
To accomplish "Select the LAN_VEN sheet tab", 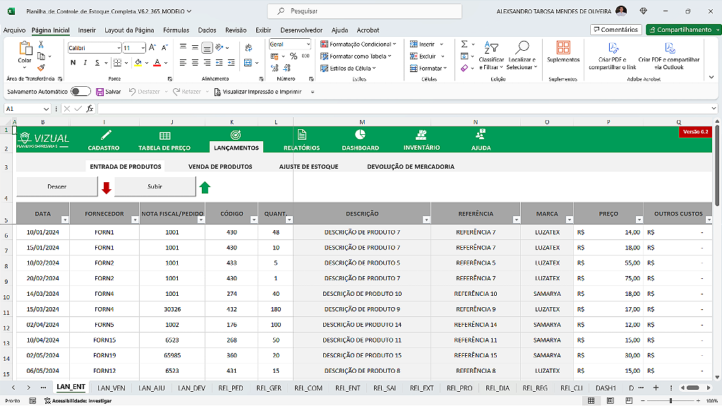I will tap(112, 388).
